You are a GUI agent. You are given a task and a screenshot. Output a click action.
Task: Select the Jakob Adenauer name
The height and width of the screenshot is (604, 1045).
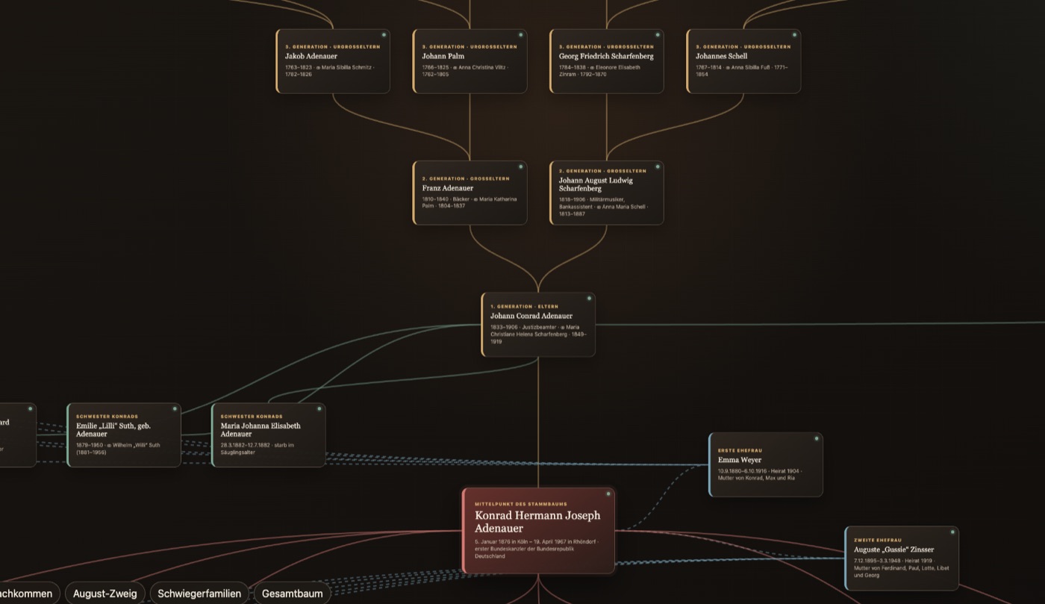[x=311, y=56]
